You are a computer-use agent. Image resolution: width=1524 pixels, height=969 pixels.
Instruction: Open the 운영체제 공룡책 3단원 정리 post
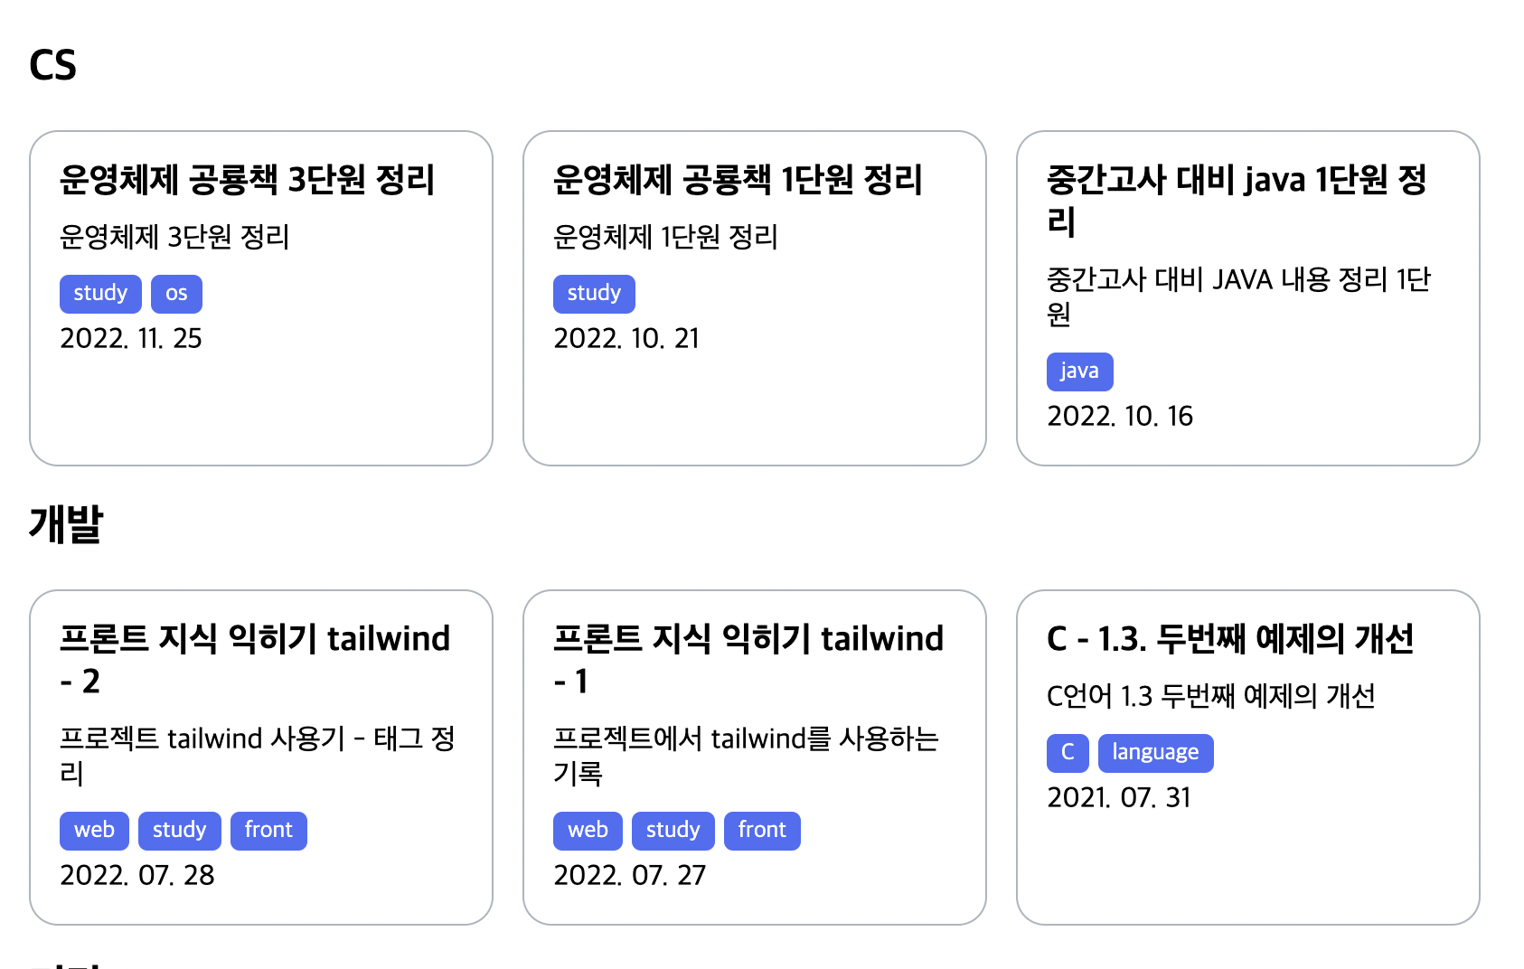pos(247,180)
